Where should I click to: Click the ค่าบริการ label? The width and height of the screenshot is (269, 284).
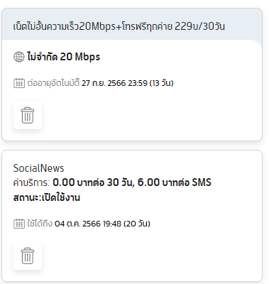32,182
